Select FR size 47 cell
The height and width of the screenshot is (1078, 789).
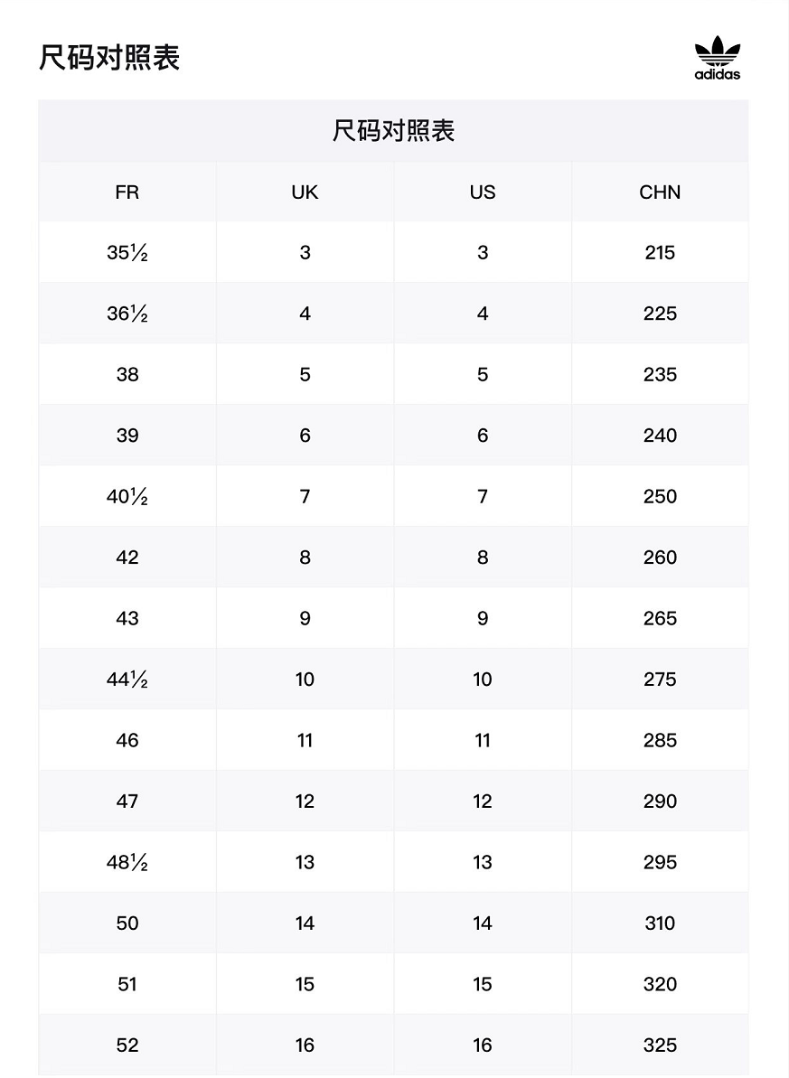click(127, 801)
